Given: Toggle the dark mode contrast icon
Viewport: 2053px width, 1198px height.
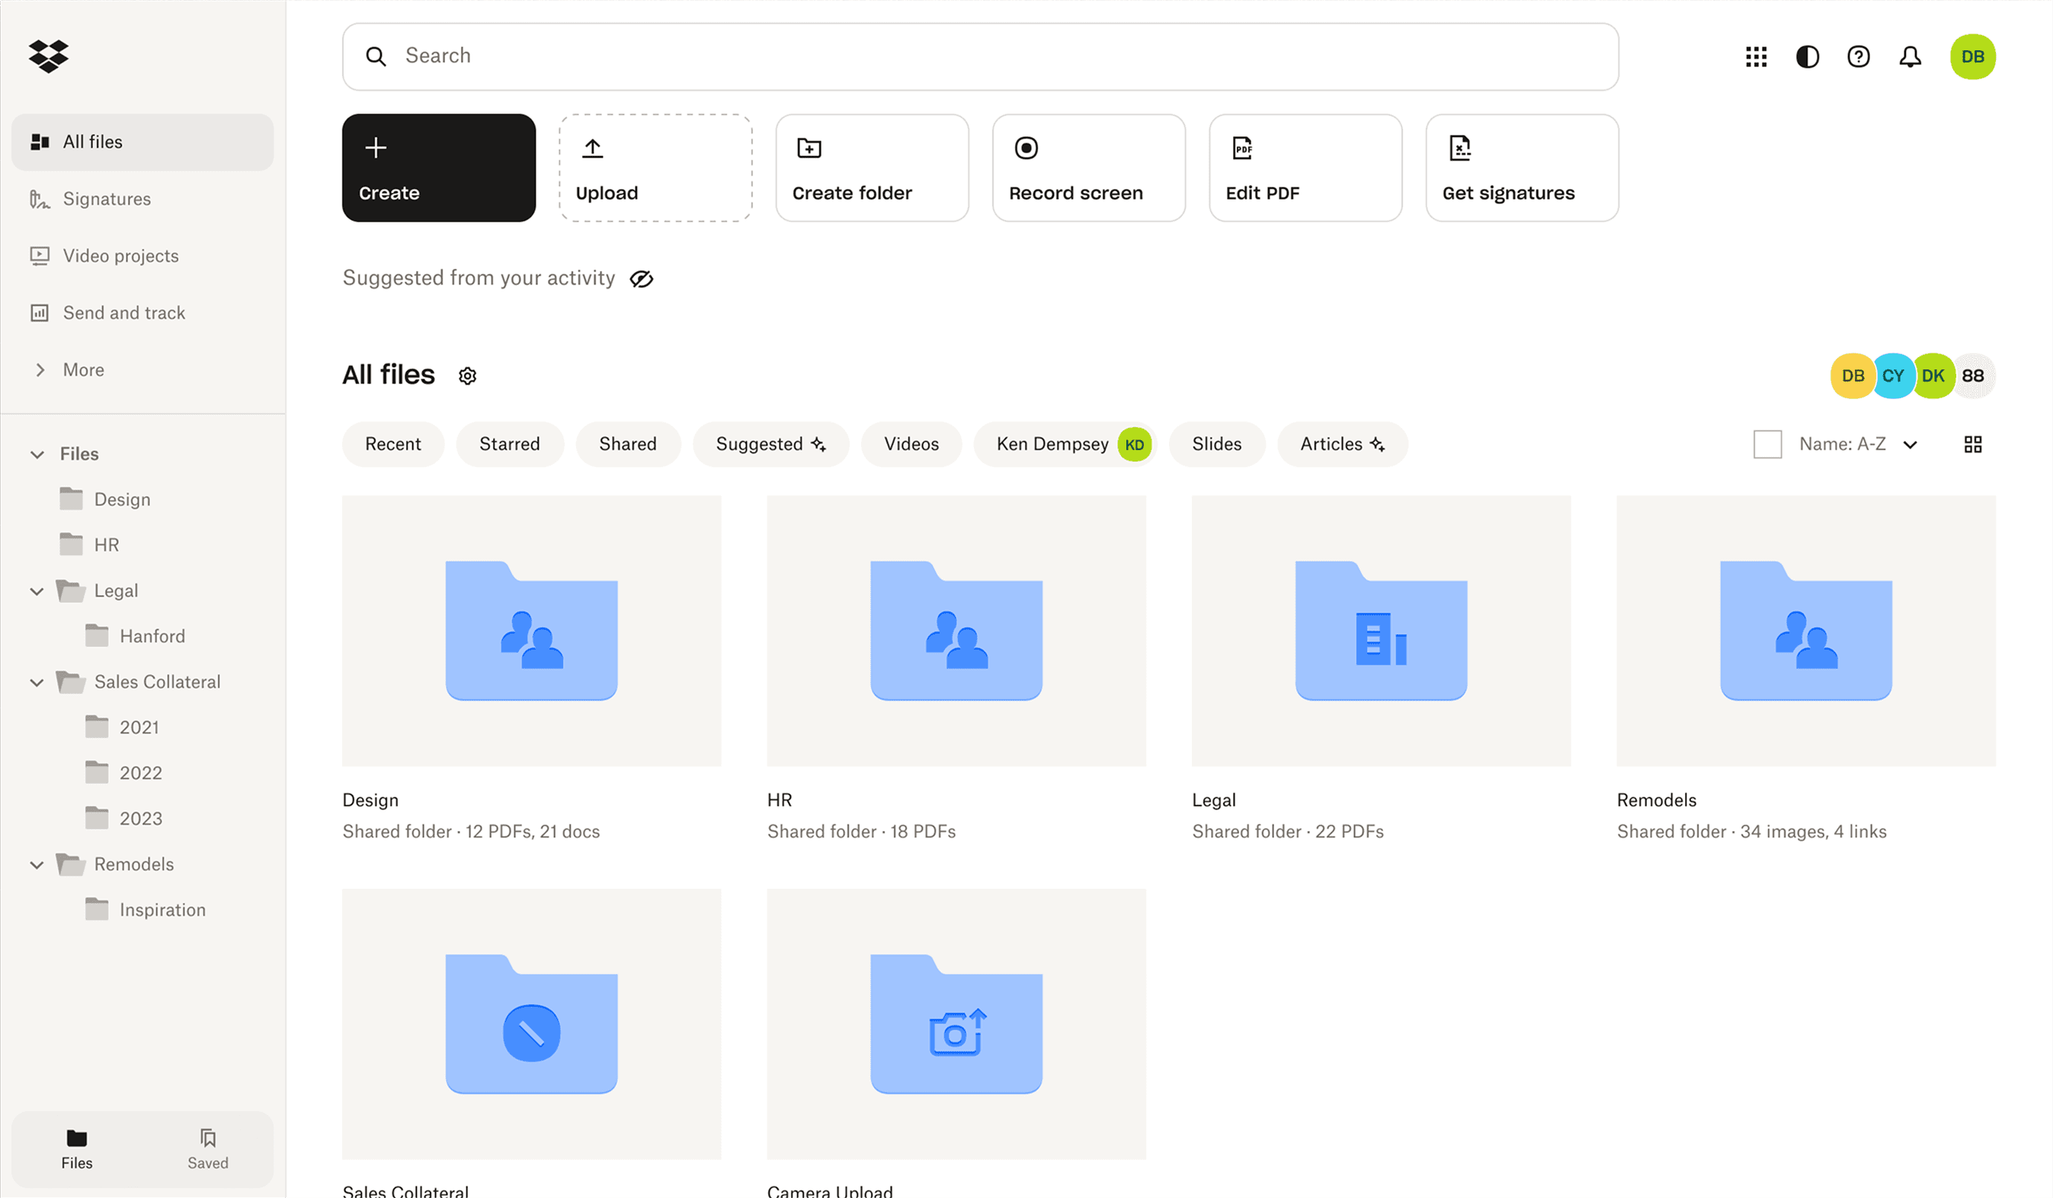Looking at the screenshot, I should point(1807,56).
